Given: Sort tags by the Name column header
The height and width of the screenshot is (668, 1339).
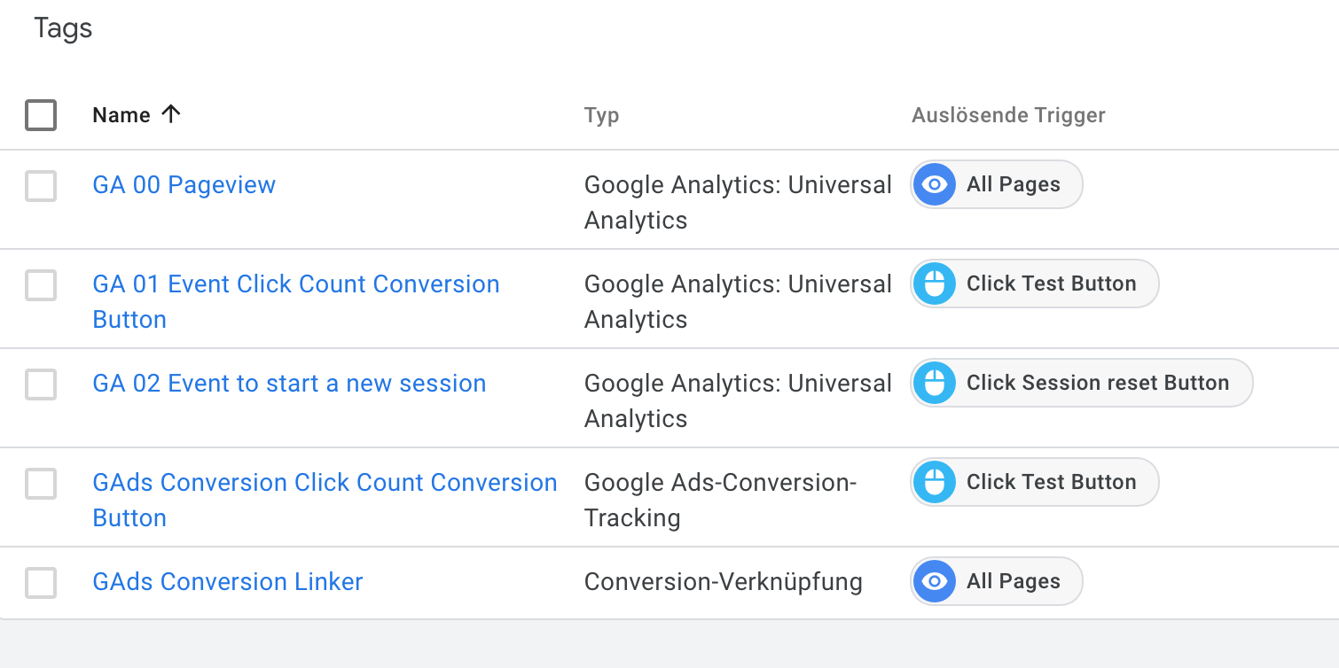Looking at the screenshot, I should (121, 115).
